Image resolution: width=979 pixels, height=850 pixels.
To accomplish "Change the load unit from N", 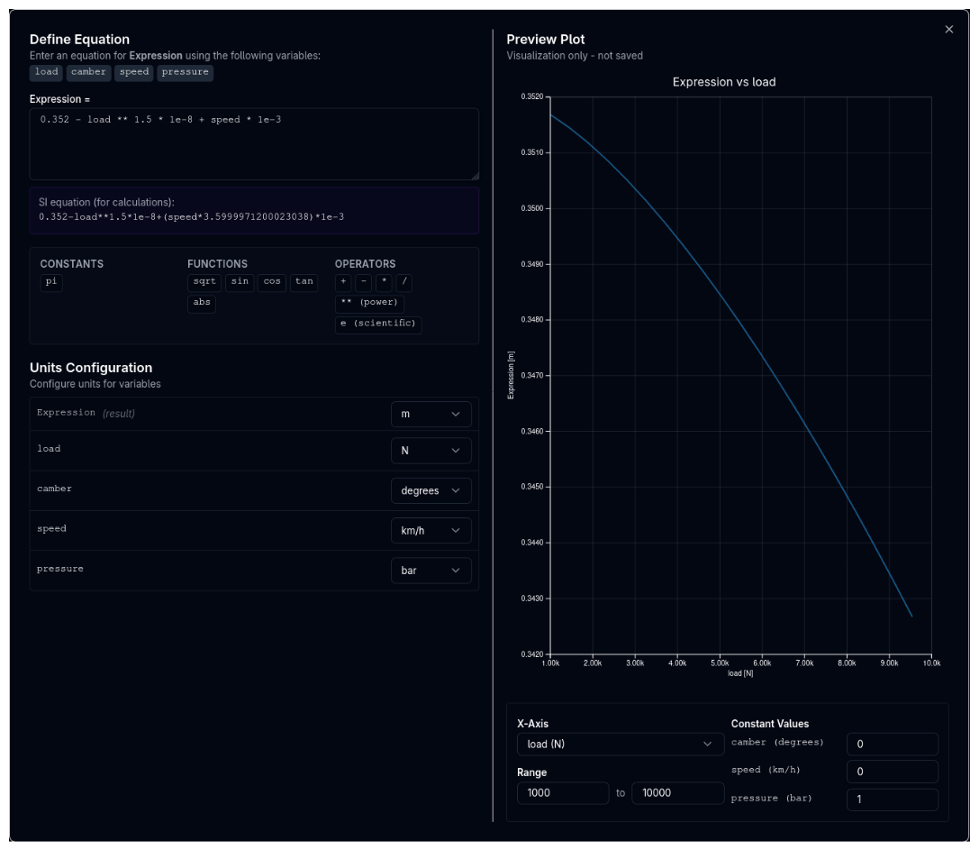I will tap(431, 451).
